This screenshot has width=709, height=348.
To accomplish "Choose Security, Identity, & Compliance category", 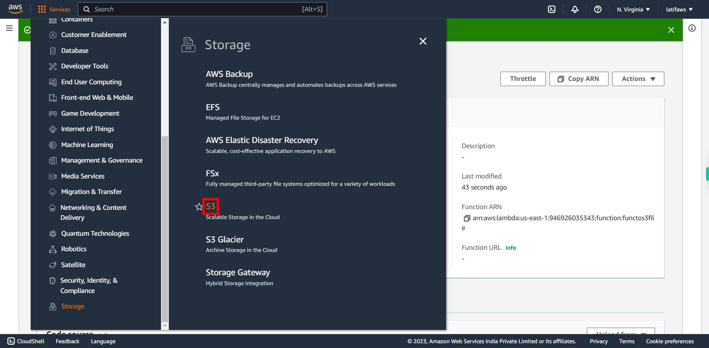I will [89, 286].
